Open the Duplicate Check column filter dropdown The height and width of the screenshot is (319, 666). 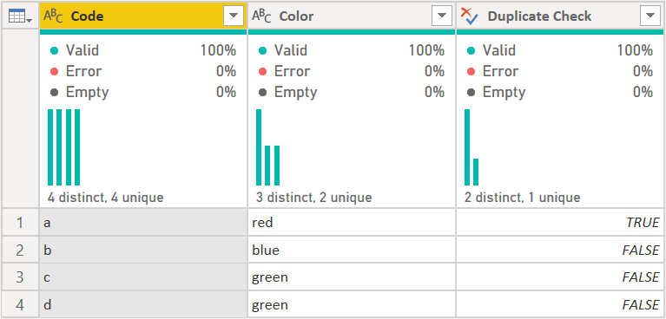pyautogui.click(x=650, y=16)
